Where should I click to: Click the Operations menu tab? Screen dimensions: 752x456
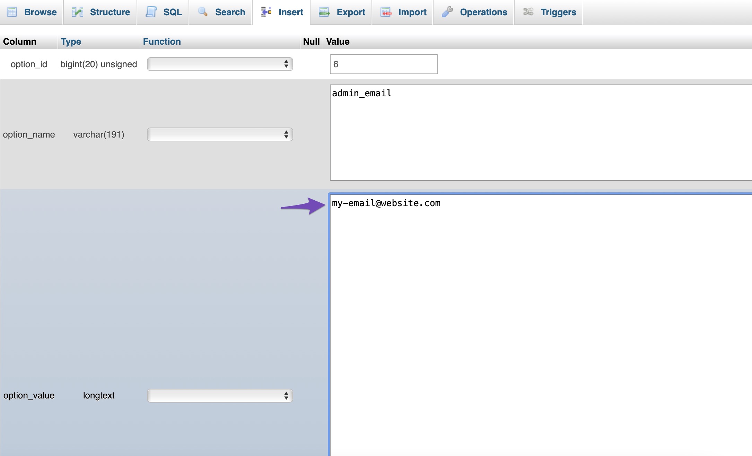tap(475, 11)
